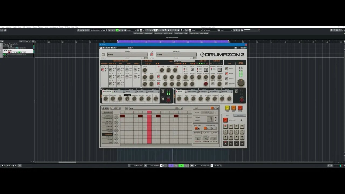Screen dimensions: 345x194
Task: Mute the Bass Drum sequencer row
Action: click(x=115, y=116)
